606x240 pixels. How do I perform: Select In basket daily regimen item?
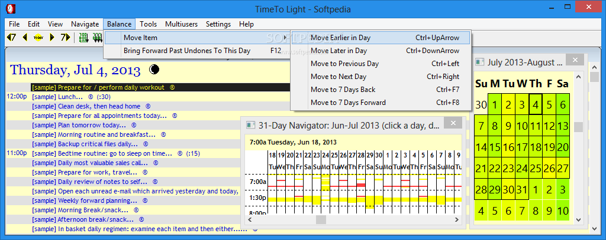click(x=140, y=229)
